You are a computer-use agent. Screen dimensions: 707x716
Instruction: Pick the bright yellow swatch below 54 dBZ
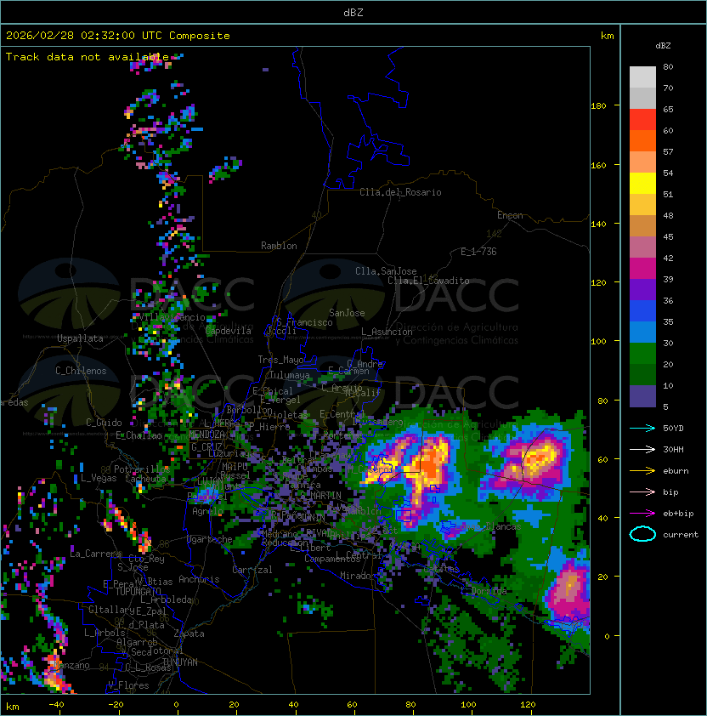coord(642,183)
